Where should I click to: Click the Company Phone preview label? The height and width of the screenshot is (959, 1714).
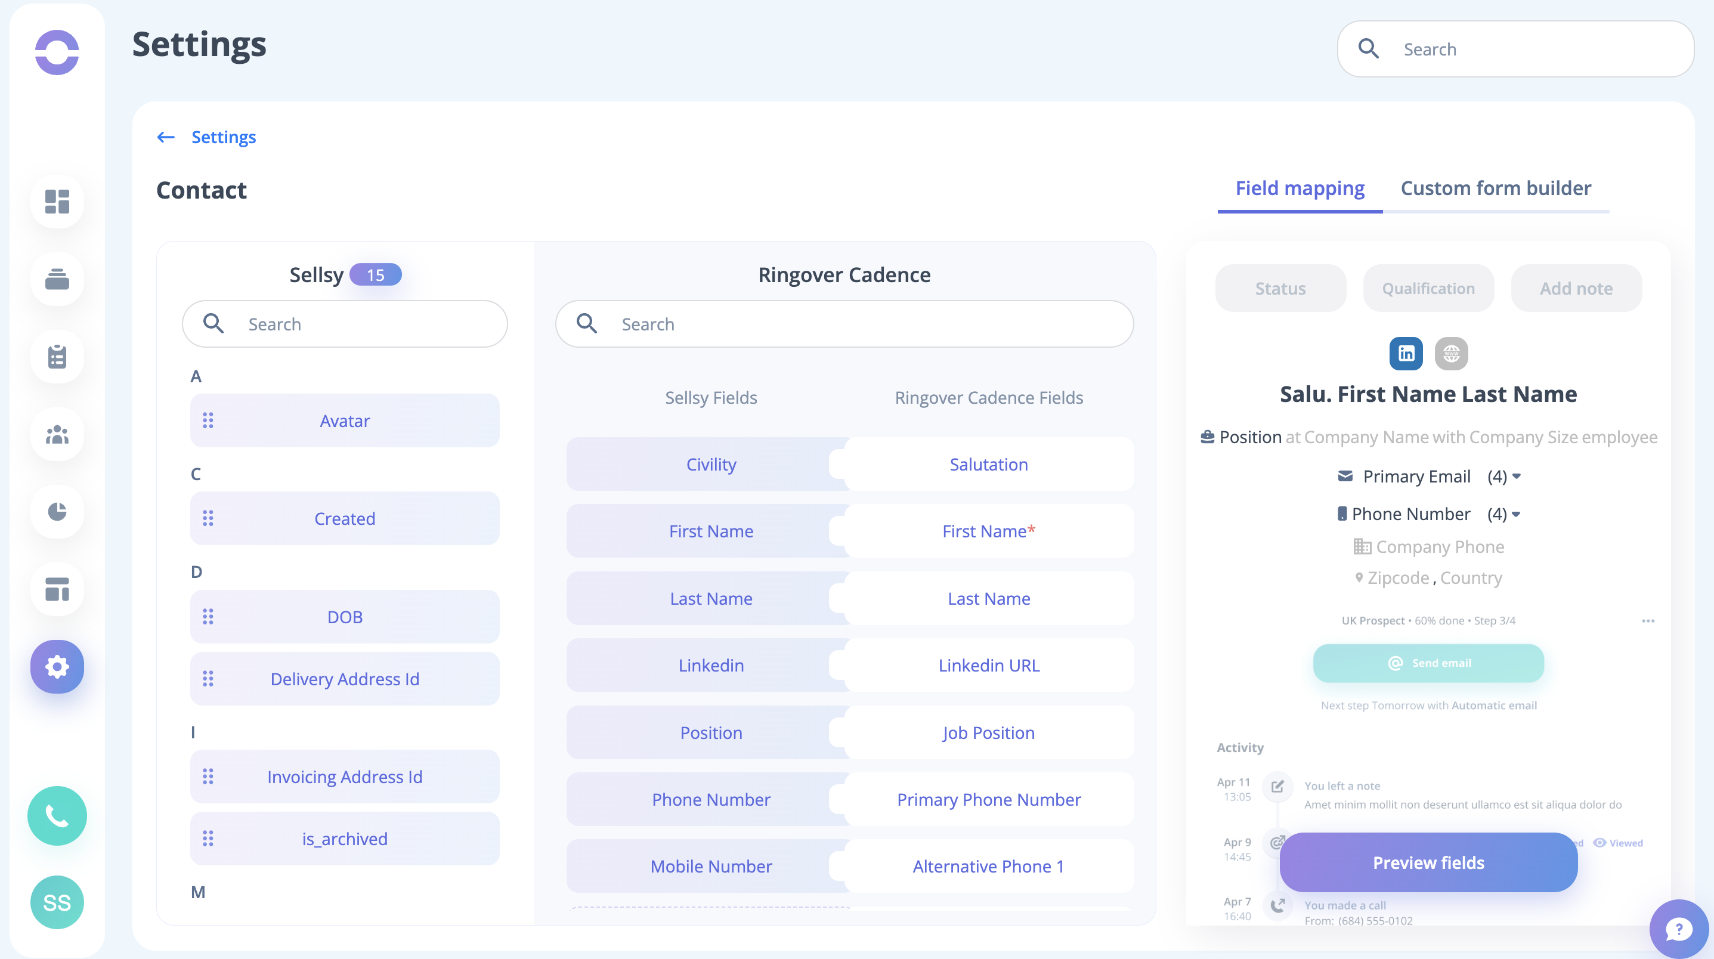(x=1440, y=546)
